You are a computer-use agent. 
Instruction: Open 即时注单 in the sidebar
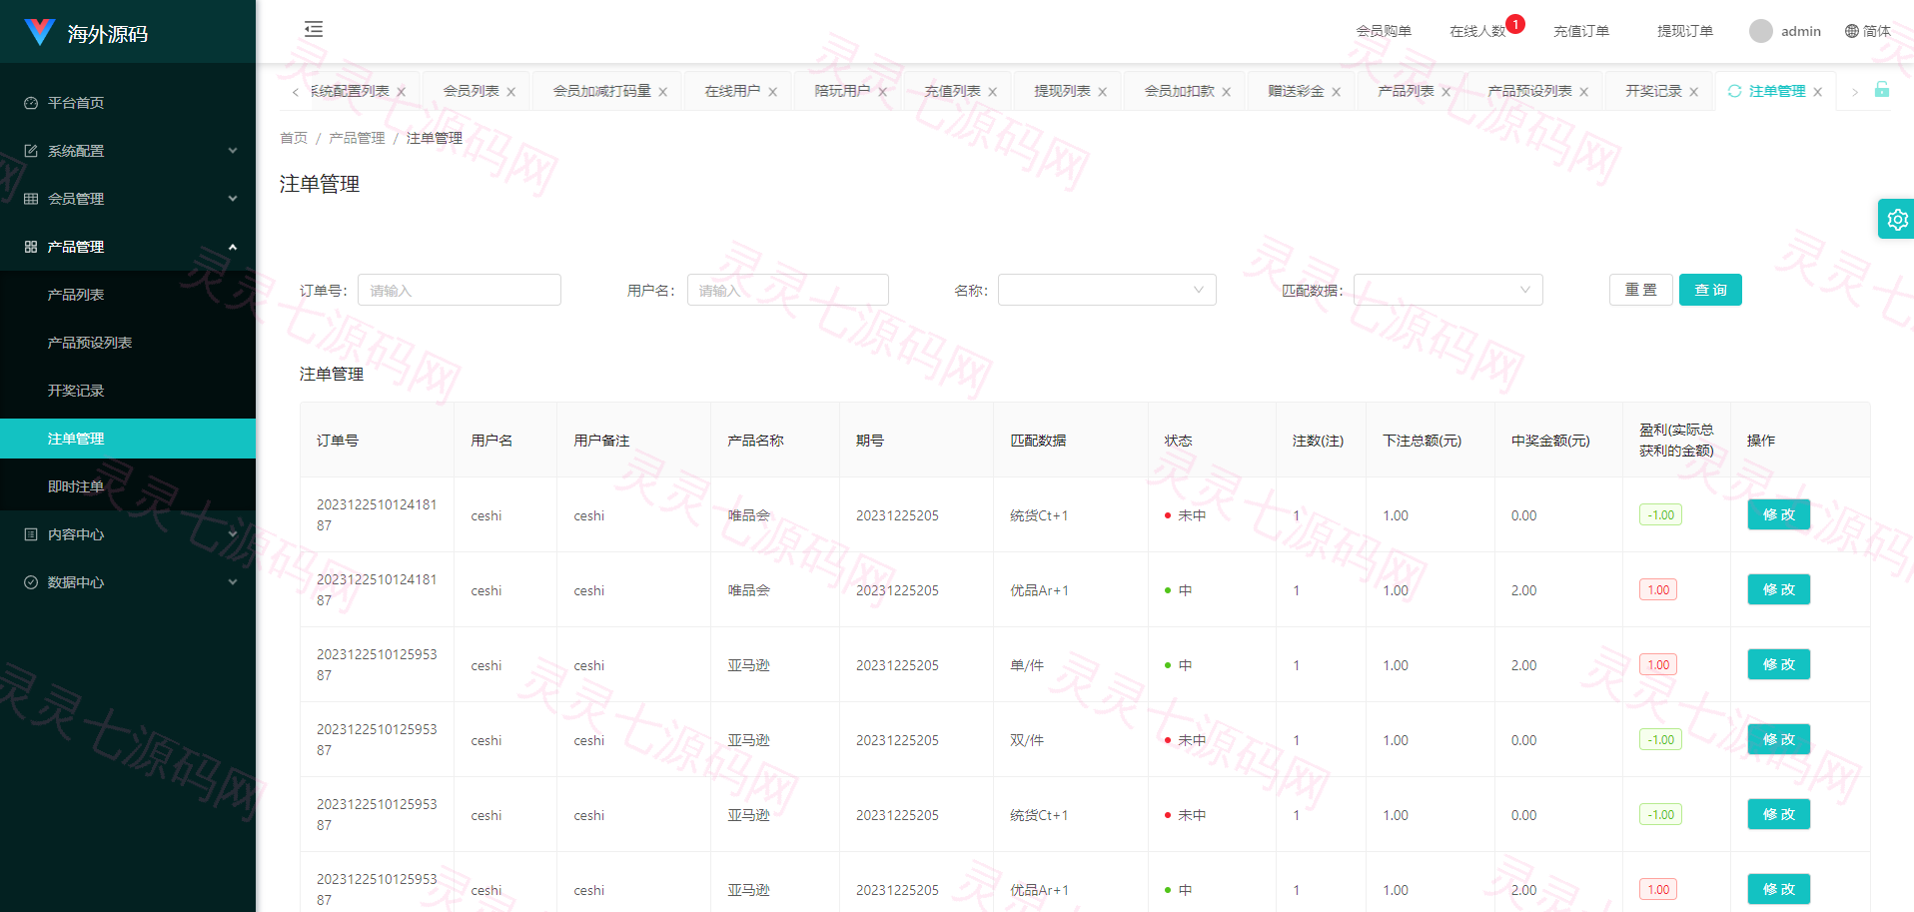click(128, 486)
